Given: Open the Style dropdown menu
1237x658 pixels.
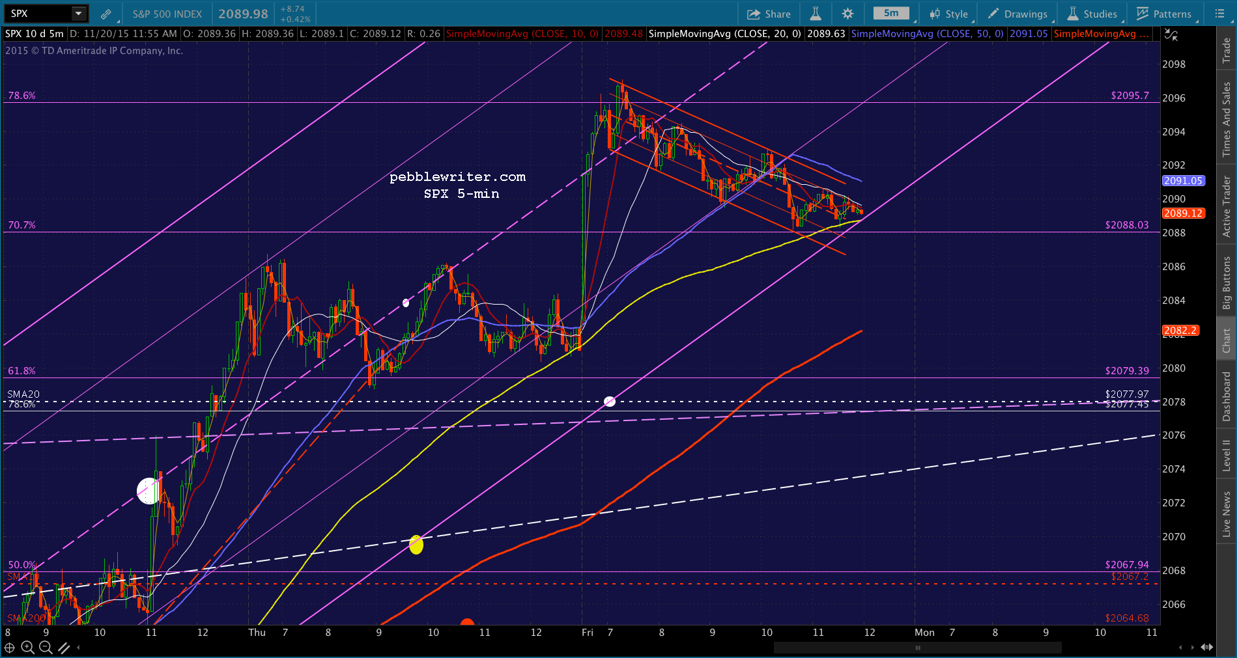Looking at the screenshot, I should (x=950, y=14).
